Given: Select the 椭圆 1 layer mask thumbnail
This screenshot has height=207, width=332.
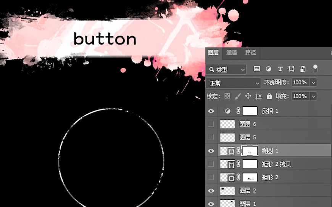Looking at the screenshot, I should 250,151.
